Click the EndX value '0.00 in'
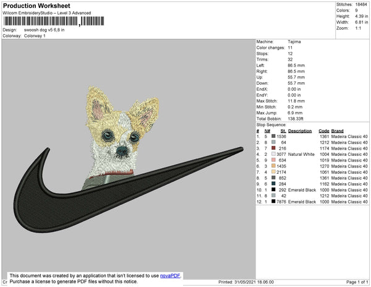This screenshot has width=371, height=287. tap(294, 89)
